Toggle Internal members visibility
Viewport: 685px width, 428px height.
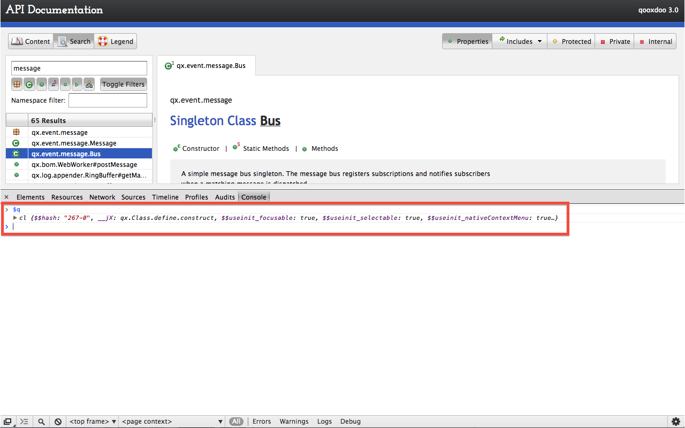655,41
